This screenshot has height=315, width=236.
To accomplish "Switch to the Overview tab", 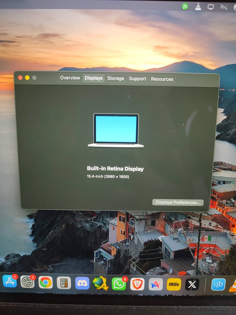I will 70,78.
